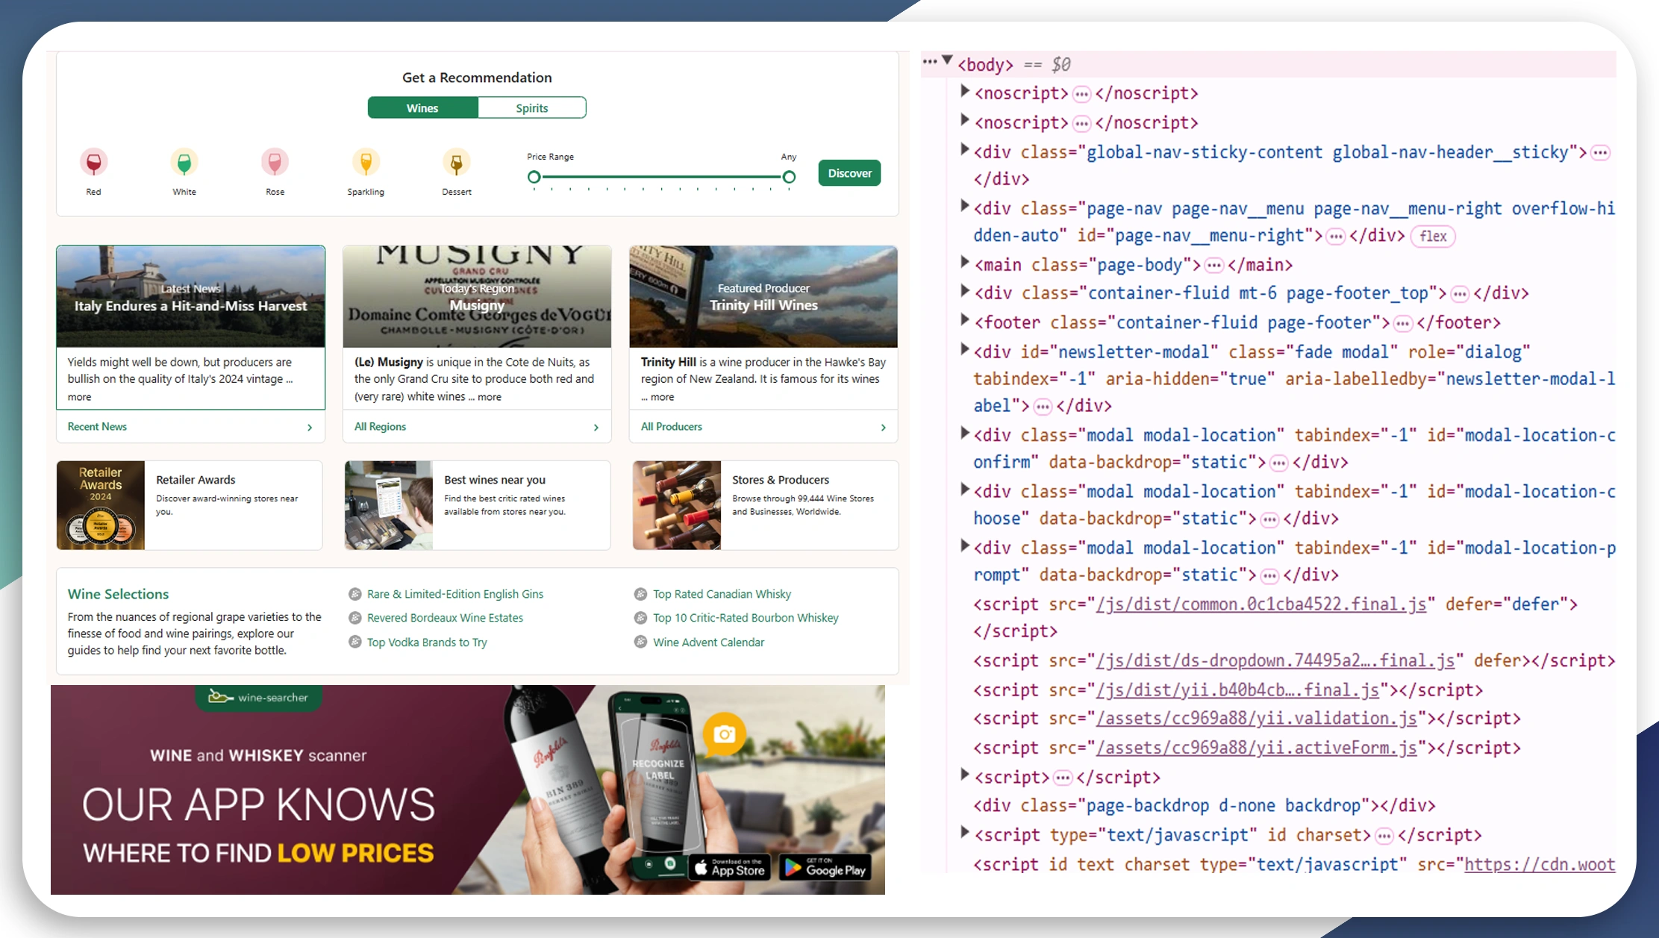This screenshot has width=1659, height=938.
Task: Expand the modal-location-prompt div
Action: click(964, 545)
